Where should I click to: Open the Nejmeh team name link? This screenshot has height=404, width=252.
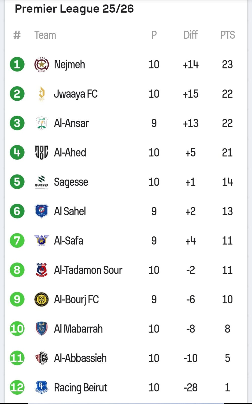coord(70,65)
